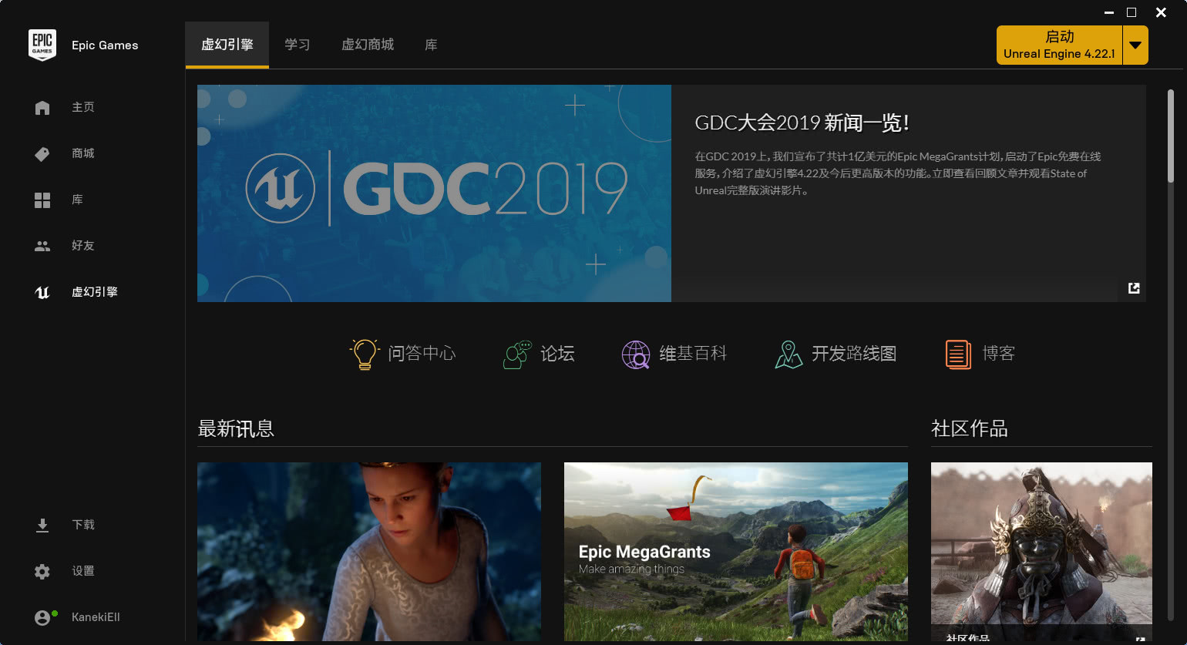
Task: Switch to the 学习 tab
Action: coord(298,45)
